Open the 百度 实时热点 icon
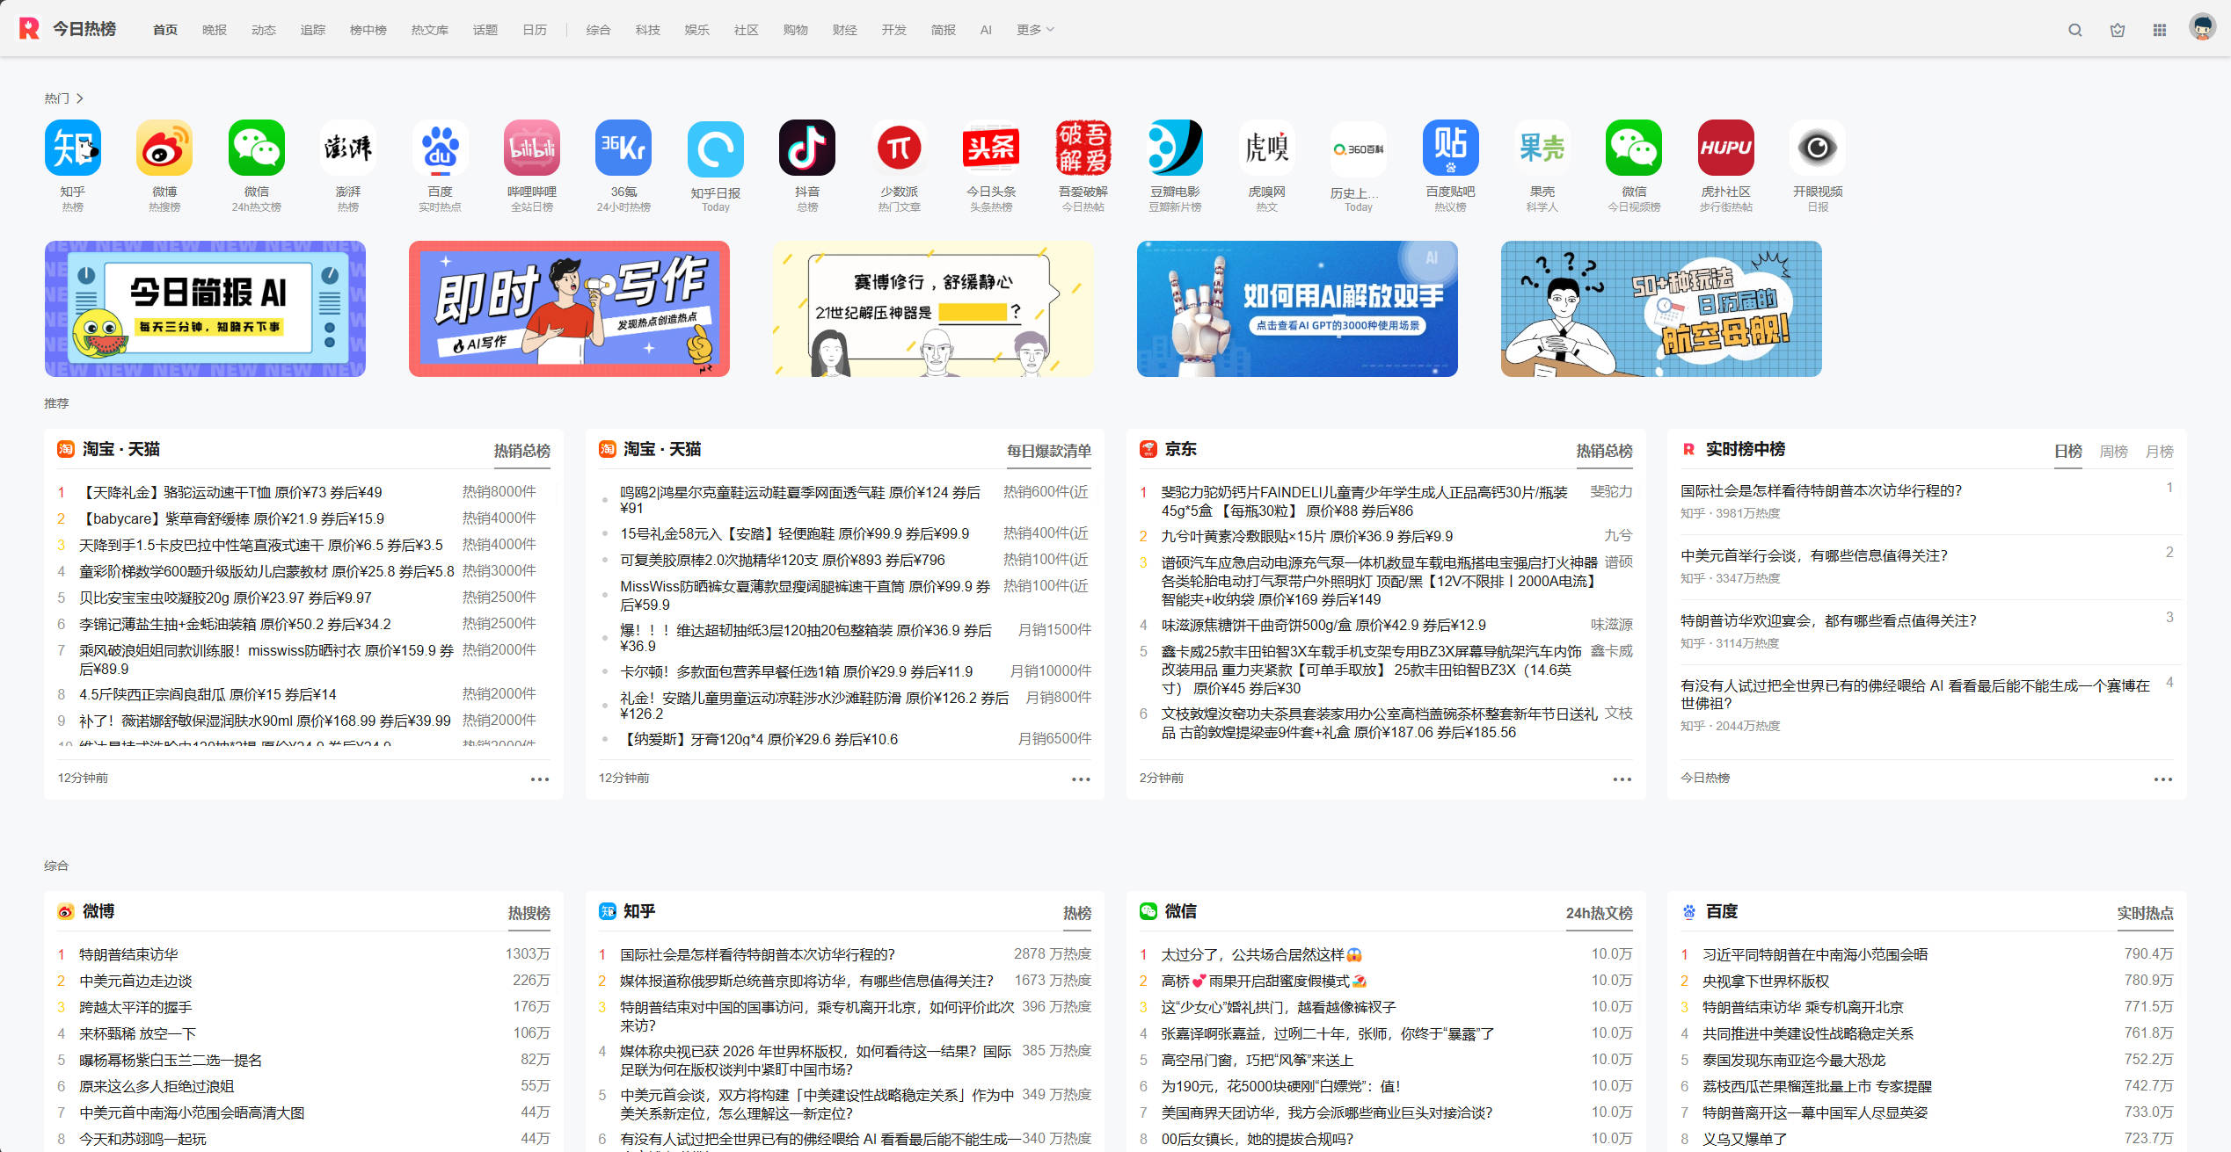The height and width of the screenshot is (1152, 2231). 440,148
